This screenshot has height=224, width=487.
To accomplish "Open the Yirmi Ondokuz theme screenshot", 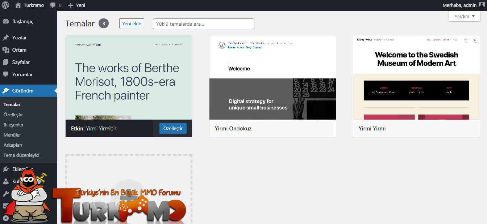I will point(272,77).
